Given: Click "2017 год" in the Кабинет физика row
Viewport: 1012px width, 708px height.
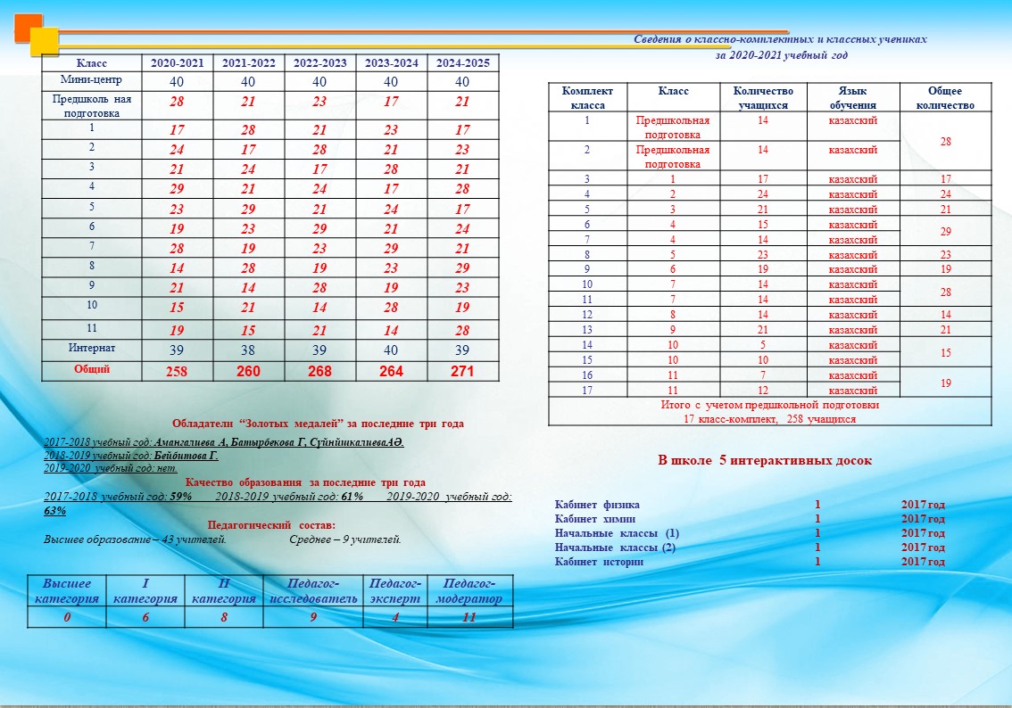Looking at the screenshot, I should pos(923,505).
